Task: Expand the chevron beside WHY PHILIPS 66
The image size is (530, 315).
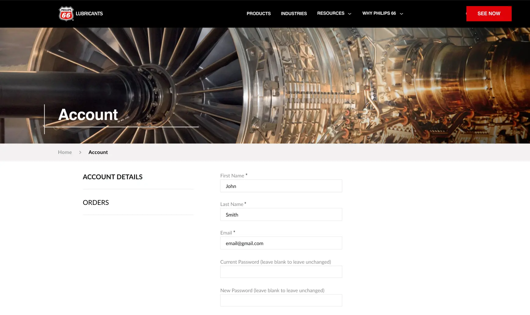Action: pos(401,14)
